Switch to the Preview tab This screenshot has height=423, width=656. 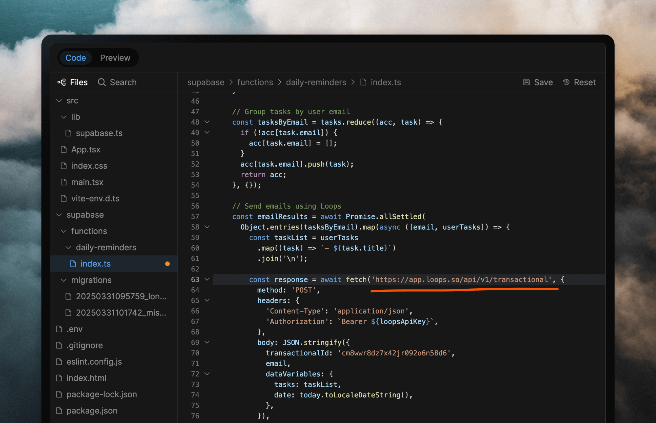115,58
